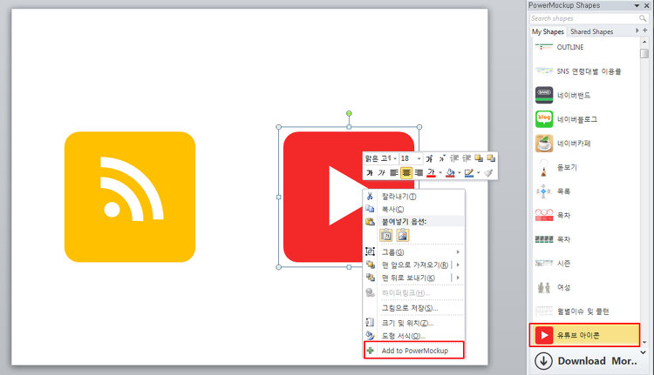The height and width of the screenshot is (375, 654).
Task: Click shape list scrollbar down arrow
Action: tap(644, 343)
